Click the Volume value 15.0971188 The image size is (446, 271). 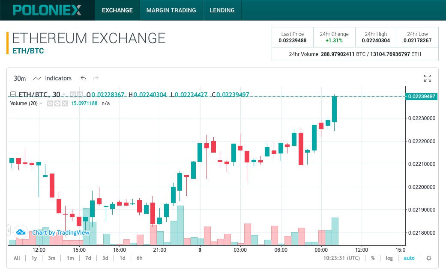[x=84, y=103]
